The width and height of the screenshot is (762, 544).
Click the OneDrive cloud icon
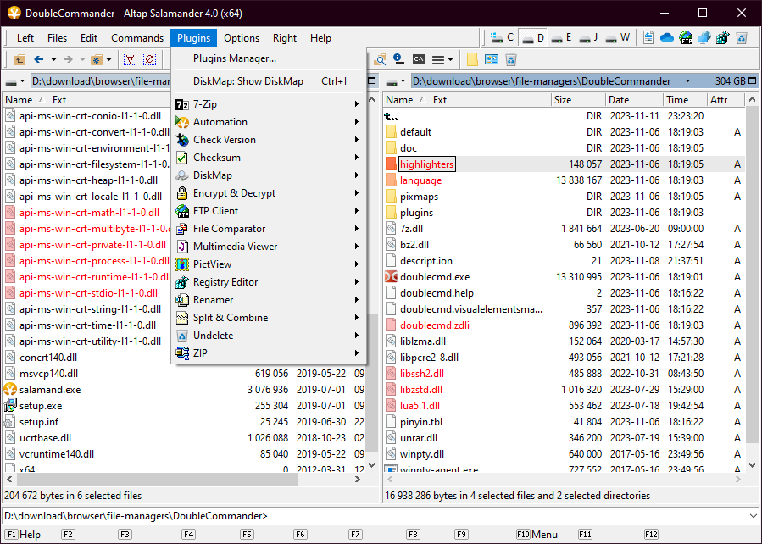pos(666,38)
